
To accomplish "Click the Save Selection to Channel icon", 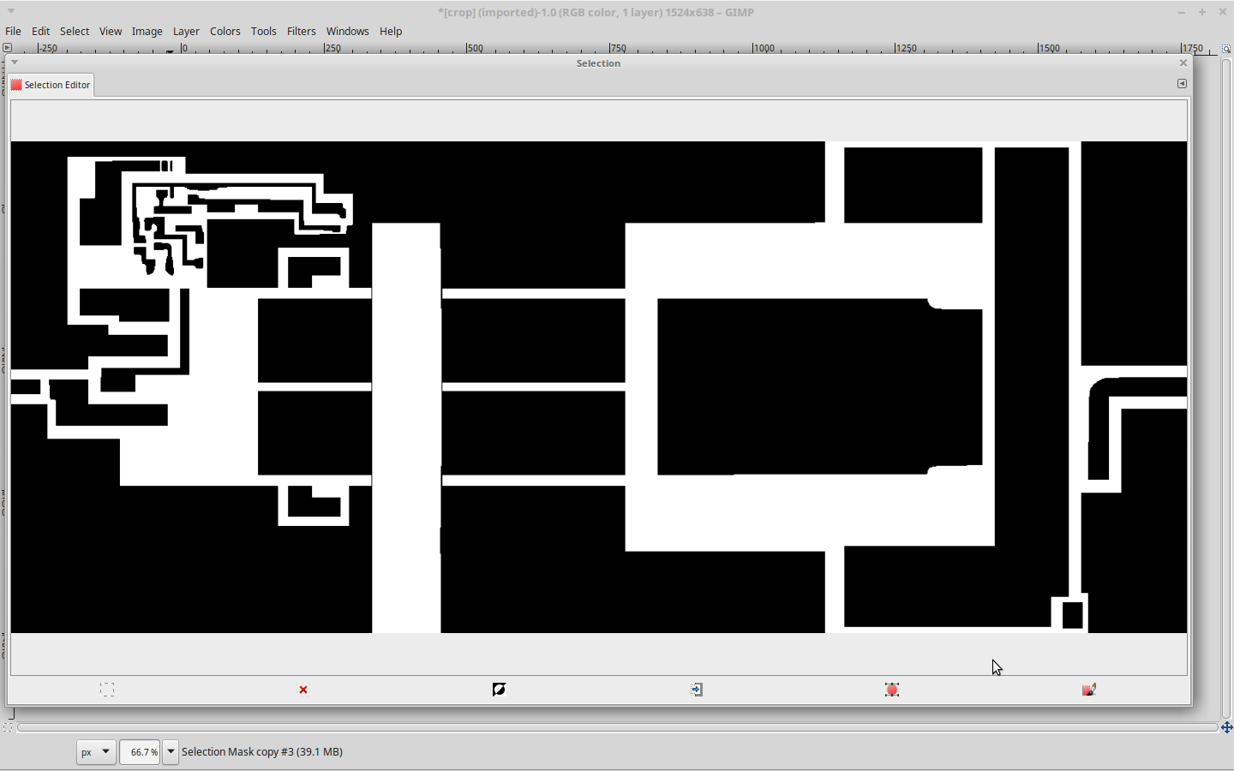I will pyautogui.click(x=697, y=690).
